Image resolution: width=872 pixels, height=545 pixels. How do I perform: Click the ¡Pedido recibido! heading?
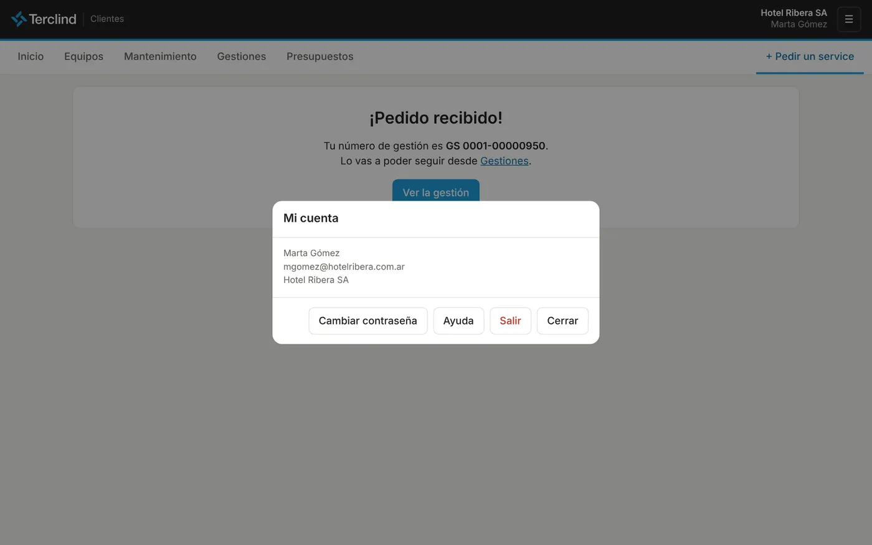tap(436, 118)
